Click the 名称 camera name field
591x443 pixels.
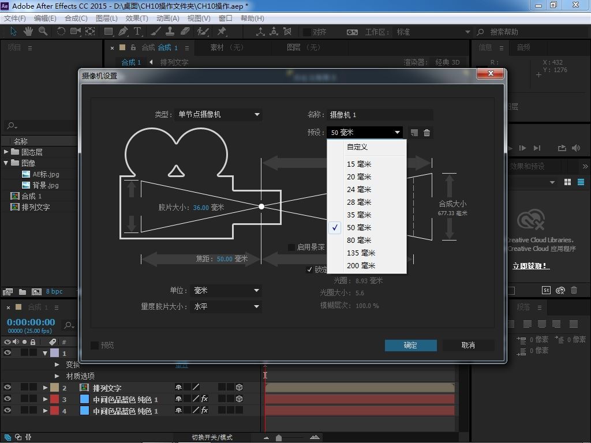(380, 115)
